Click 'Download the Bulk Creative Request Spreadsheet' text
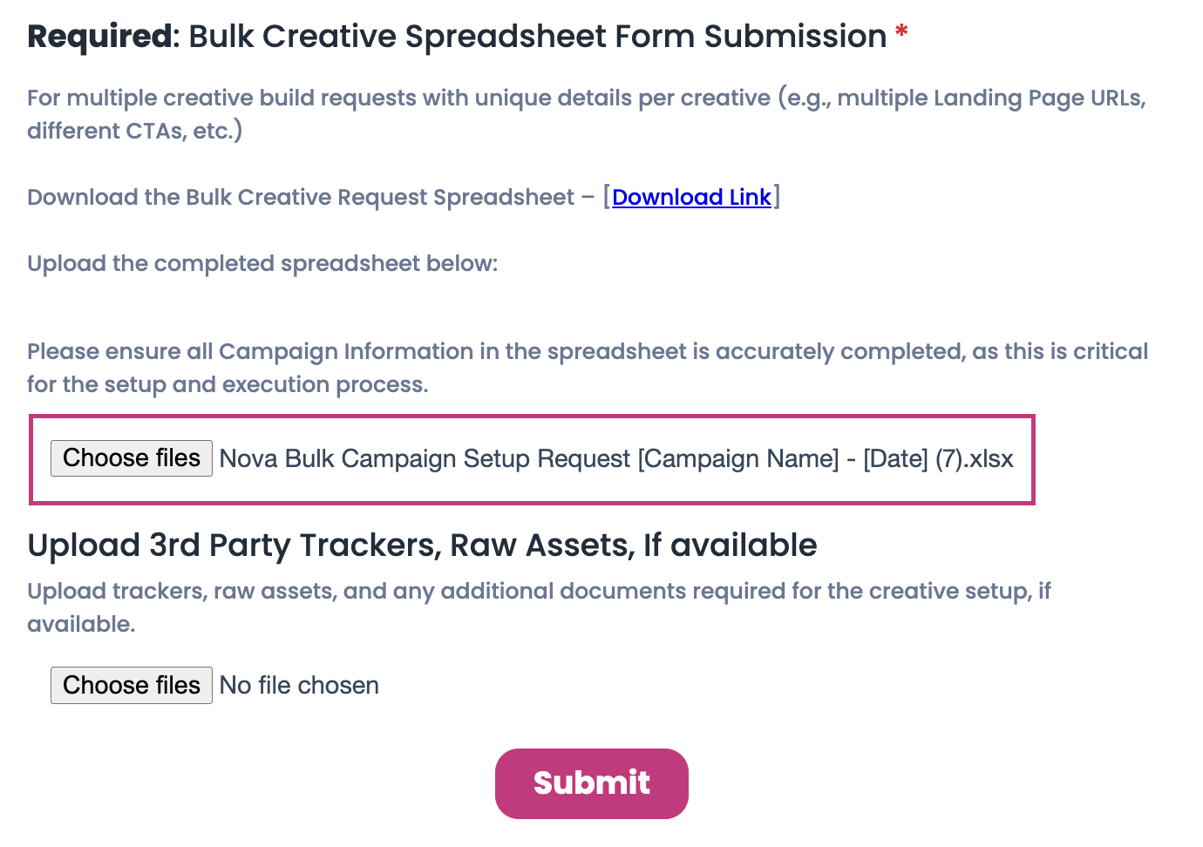The image size is (1203, 847). (x=300, y=198)
